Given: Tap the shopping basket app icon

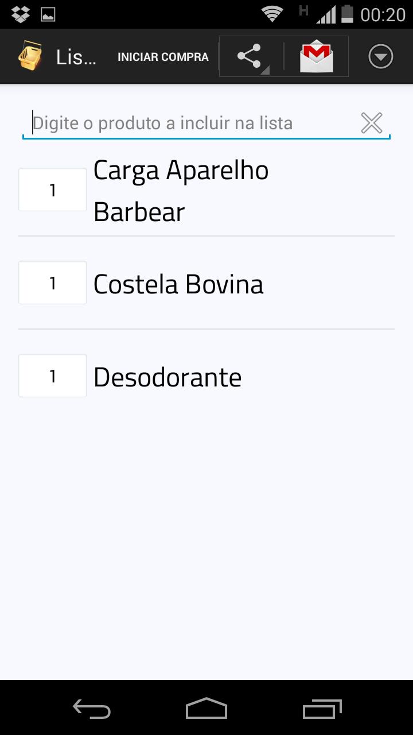Looking at the screenshot, I should (30, 57).
